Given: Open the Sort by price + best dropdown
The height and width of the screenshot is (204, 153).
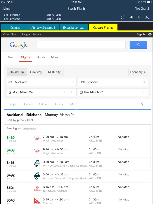Looking at the screenshot, I should coord(21,120).
